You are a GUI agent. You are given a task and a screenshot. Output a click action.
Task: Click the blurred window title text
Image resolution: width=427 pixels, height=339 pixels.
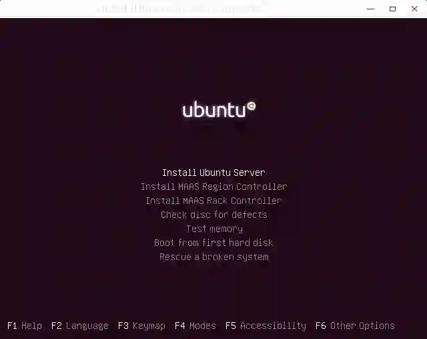click(179, 9)
